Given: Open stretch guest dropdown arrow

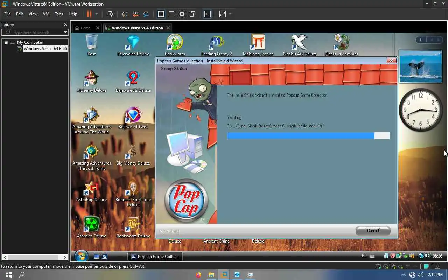Looking at the screenshot, I should (x=230, y=14).
